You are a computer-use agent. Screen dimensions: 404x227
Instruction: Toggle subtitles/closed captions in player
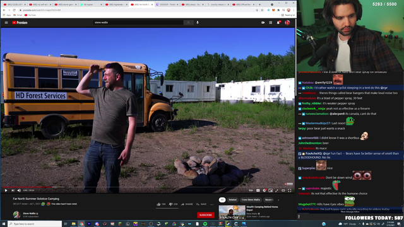[x=258, y=190]
